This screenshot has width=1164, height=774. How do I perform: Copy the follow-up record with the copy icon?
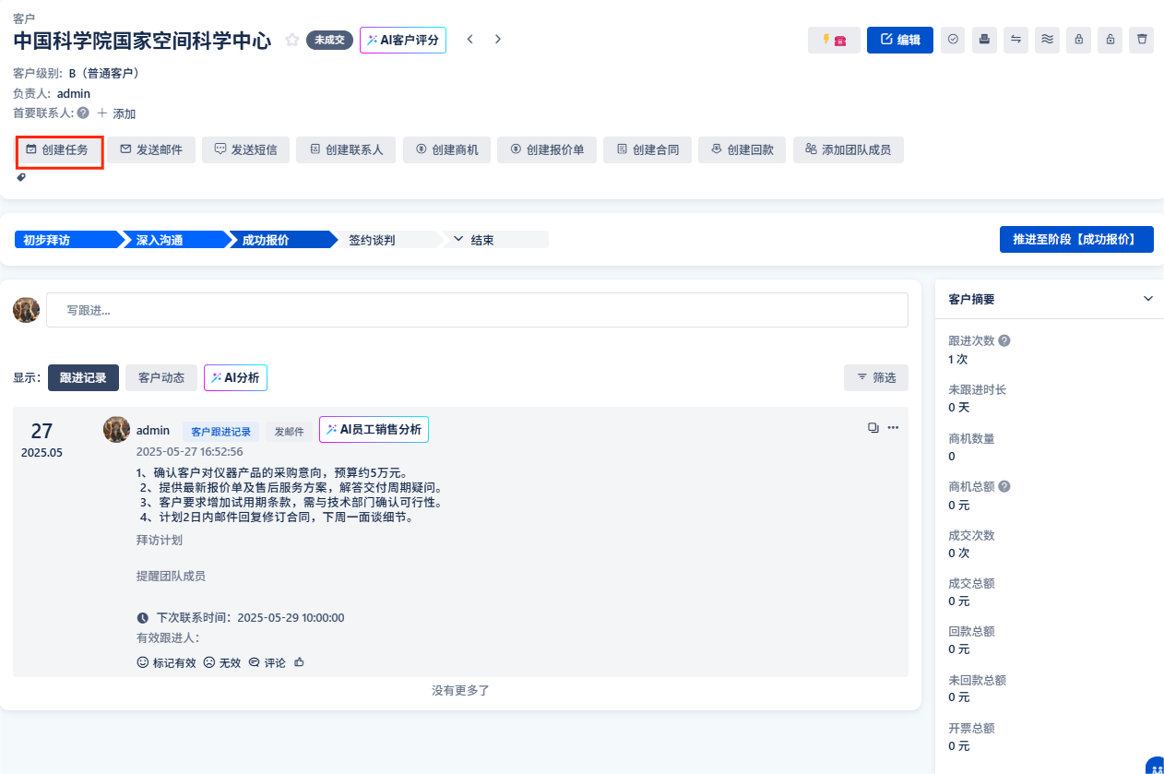tap(873, 427)
